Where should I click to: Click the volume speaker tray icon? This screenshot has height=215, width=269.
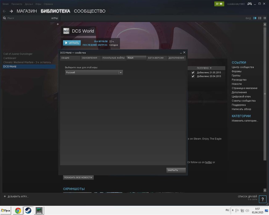click(247, 210)
